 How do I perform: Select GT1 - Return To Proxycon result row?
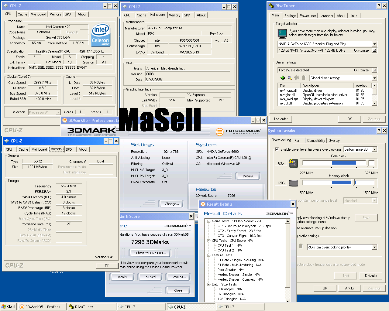pyautogui.click(x=244, y=226)
